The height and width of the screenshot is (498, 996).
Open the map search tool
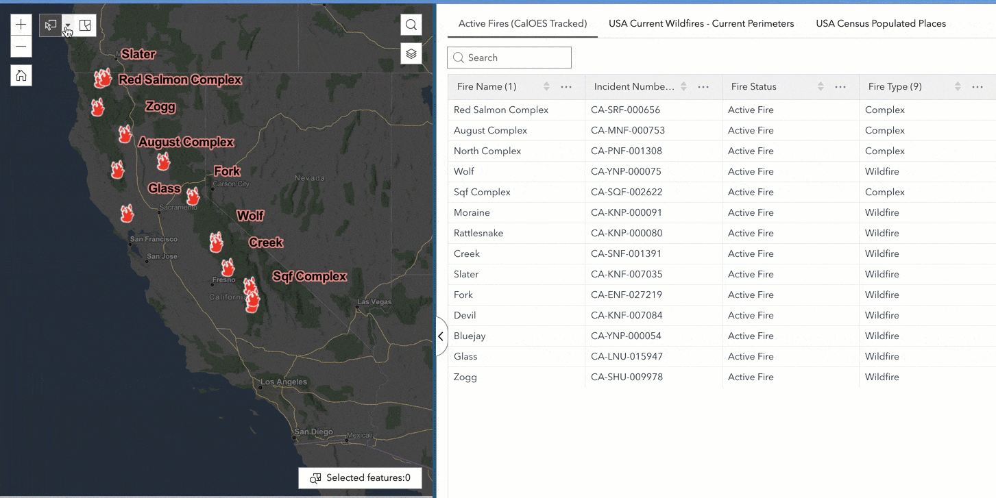(411, 25)
